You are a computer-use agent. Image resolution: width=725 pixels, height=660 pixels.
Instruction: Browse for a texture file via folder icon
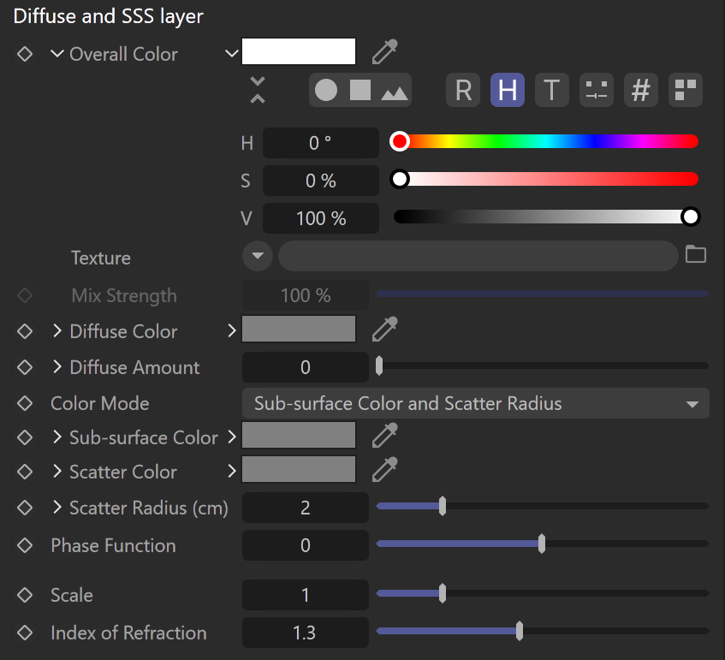click(x=695, y=254)
